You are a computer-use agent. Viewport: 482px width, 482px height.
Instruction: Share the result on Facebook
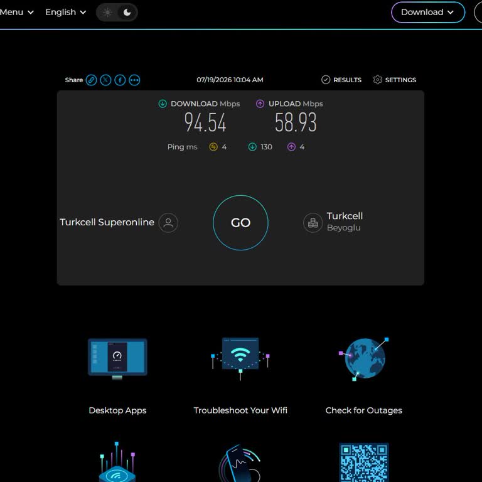(x=120, y=80)
